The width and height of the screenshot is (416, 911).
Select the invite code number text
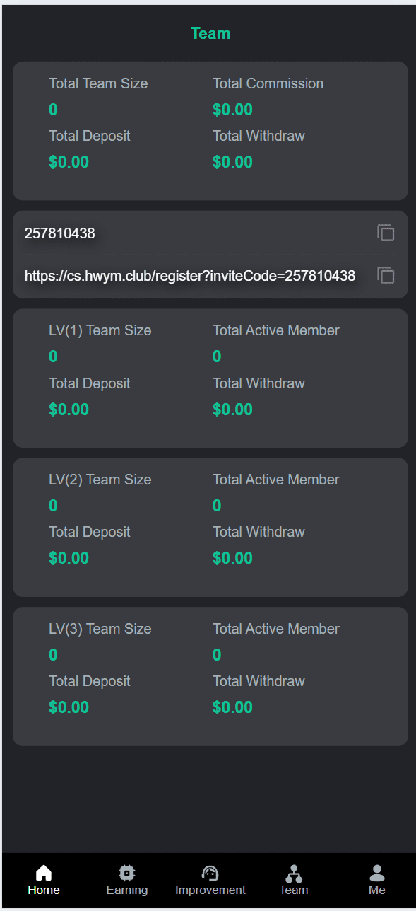[59, 233]
